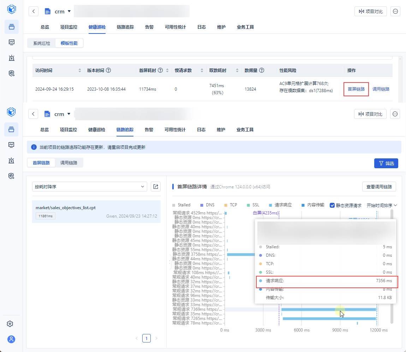Open the project list sidebar icon in the upper screenshot
The width and height of the screenshot is (406, 352).
(x=12, y=27)
